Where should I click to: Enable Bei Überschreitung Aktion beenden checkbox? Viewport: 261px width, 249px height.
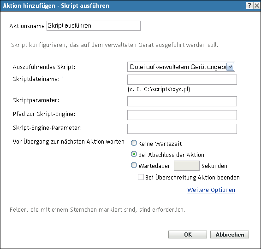pos(141,177)
